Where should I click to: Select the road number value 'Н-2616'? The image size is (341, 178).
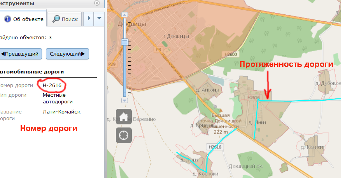tap(52, 86)
